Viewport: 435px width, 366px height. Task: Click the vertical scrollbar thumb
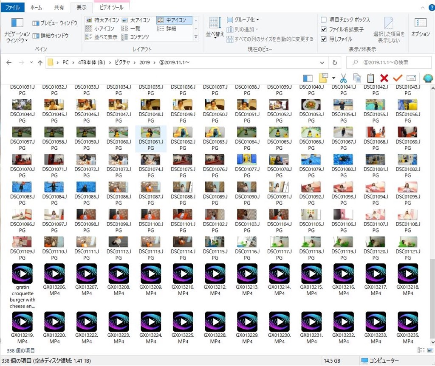coord(432,299)
